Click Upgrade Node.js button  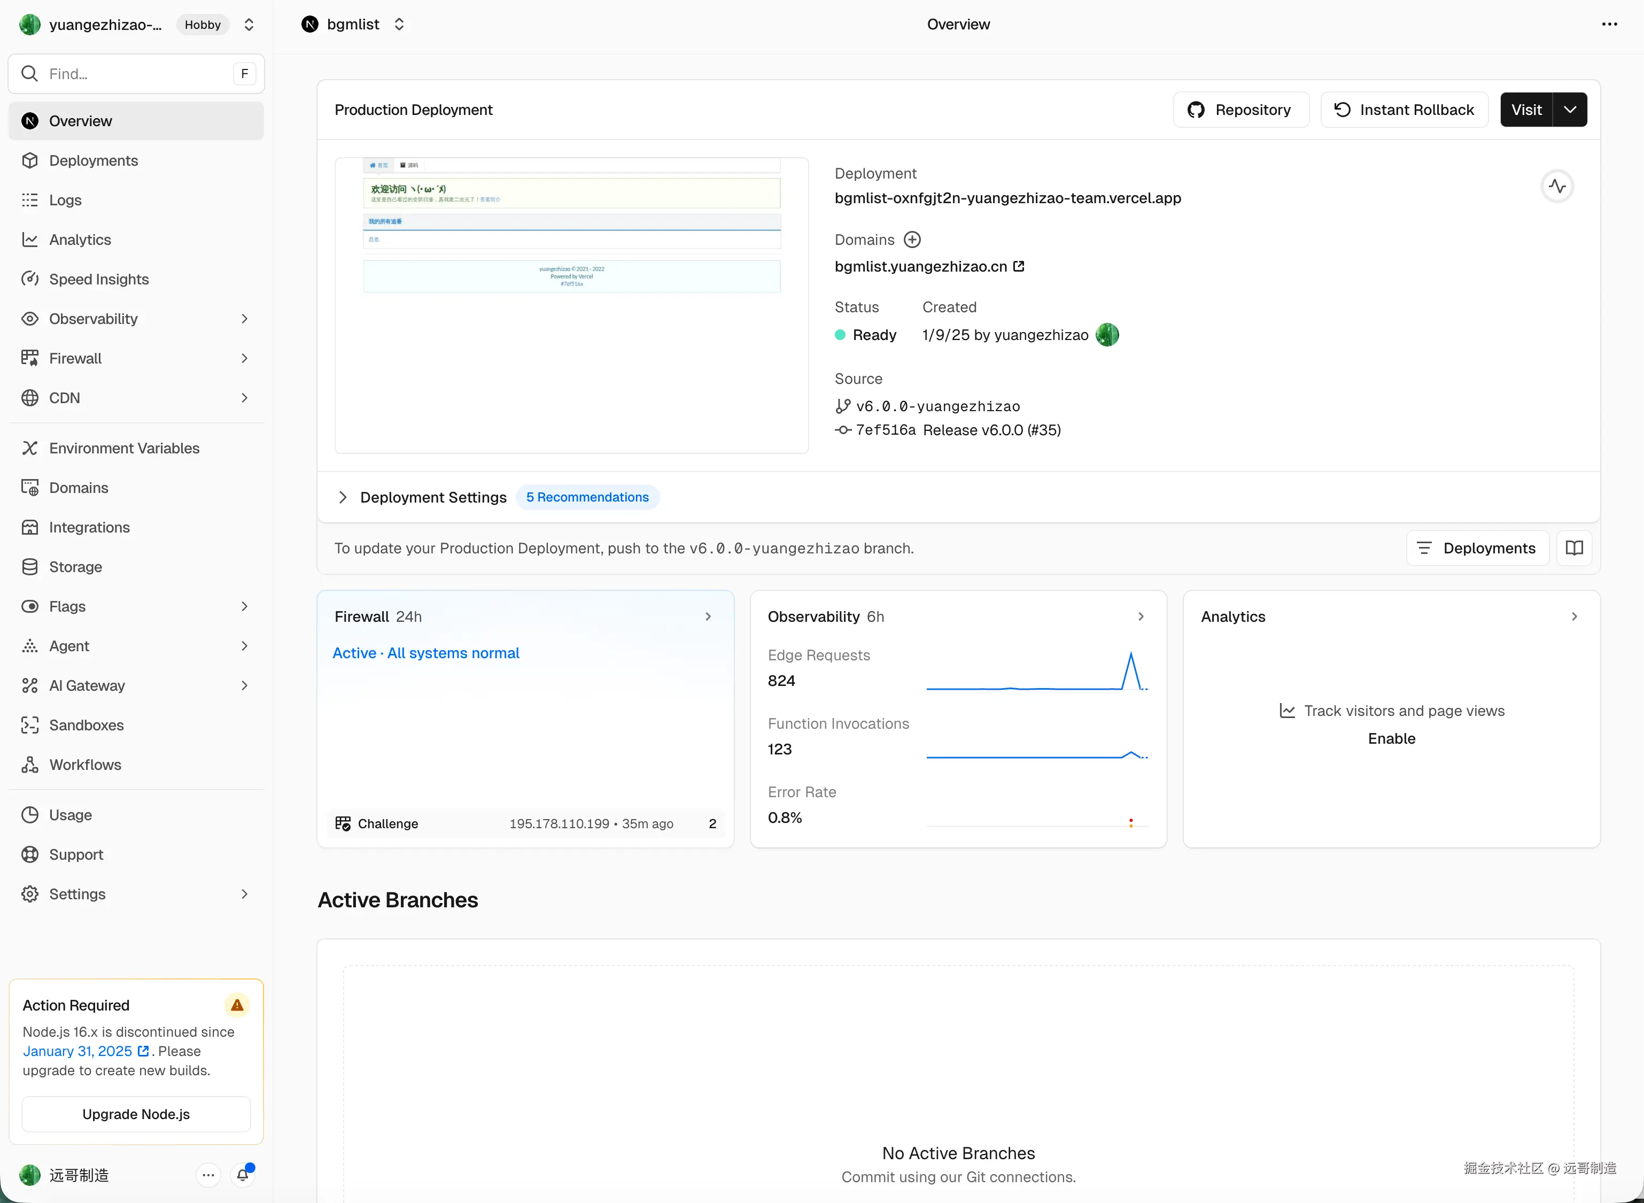[136, 1114]
